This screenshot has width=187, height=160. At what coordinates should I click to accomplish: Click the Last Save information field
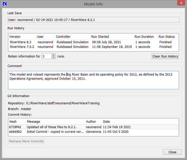pos(93,20)
